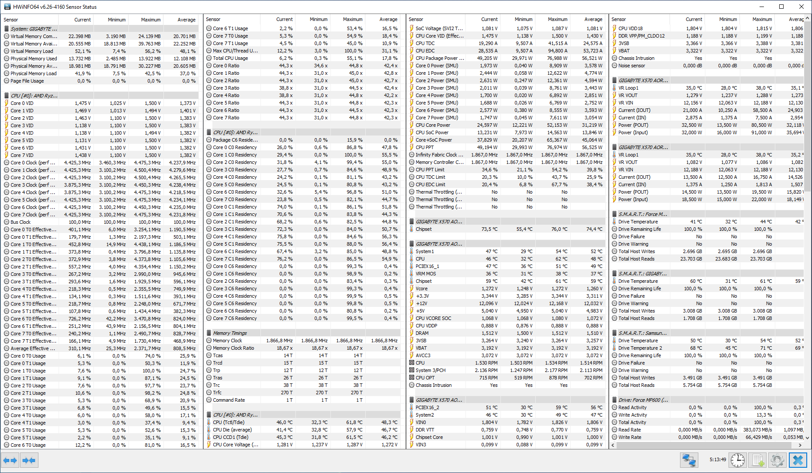Viewport: 812px width, 473px height.
Task: Click the first panel Minimum column header
Action: [x=111, y=20]
